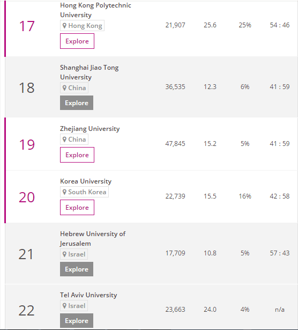Click the location pin for Tel Aviv University's Israel
The height and width of the screenshot is (330, 298).
point(64,306)
